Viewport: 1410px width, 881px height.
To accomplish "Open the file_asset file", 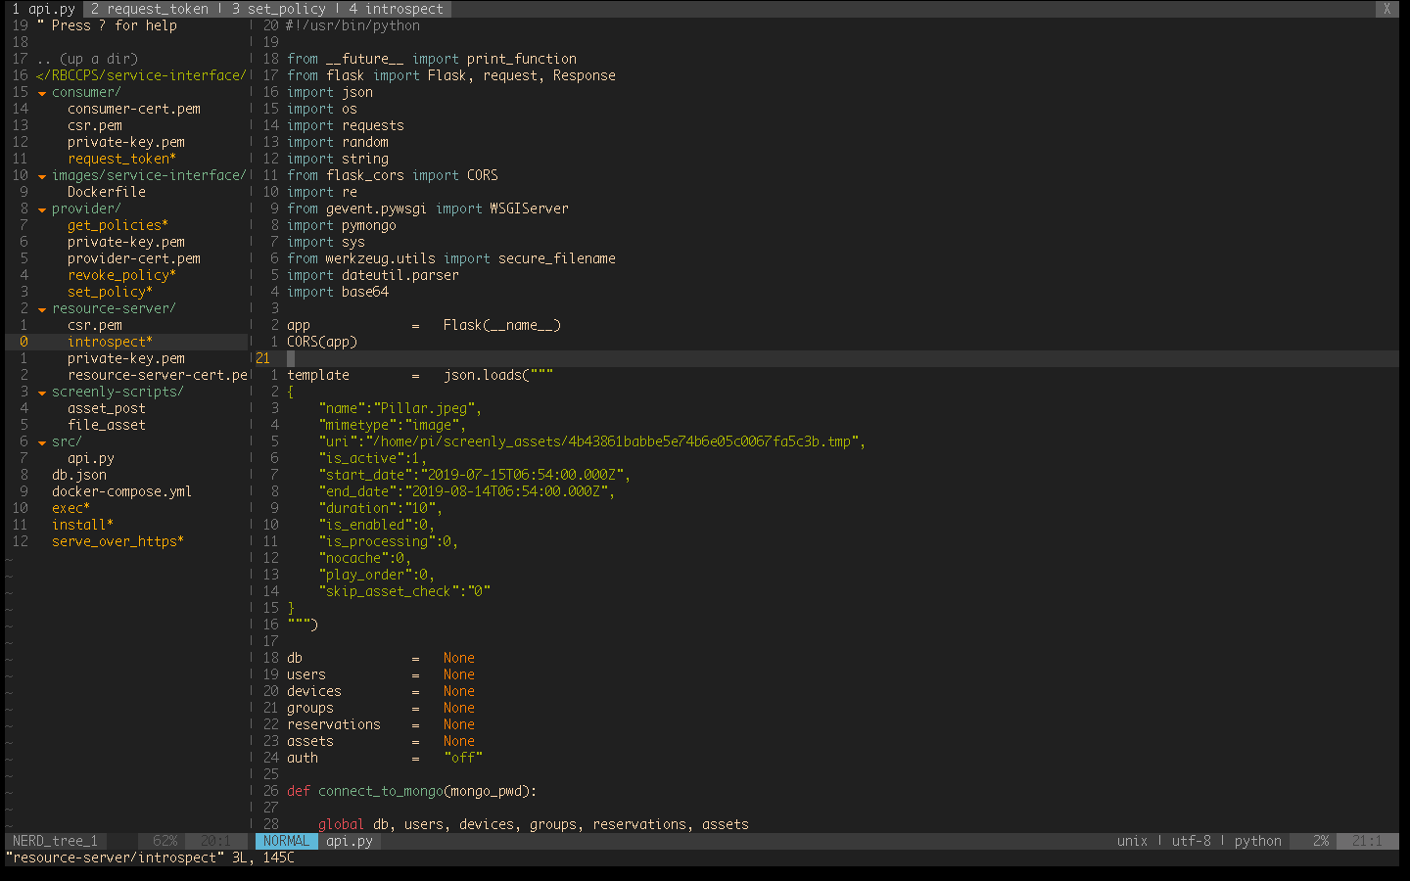I will (x=107, y=425).
